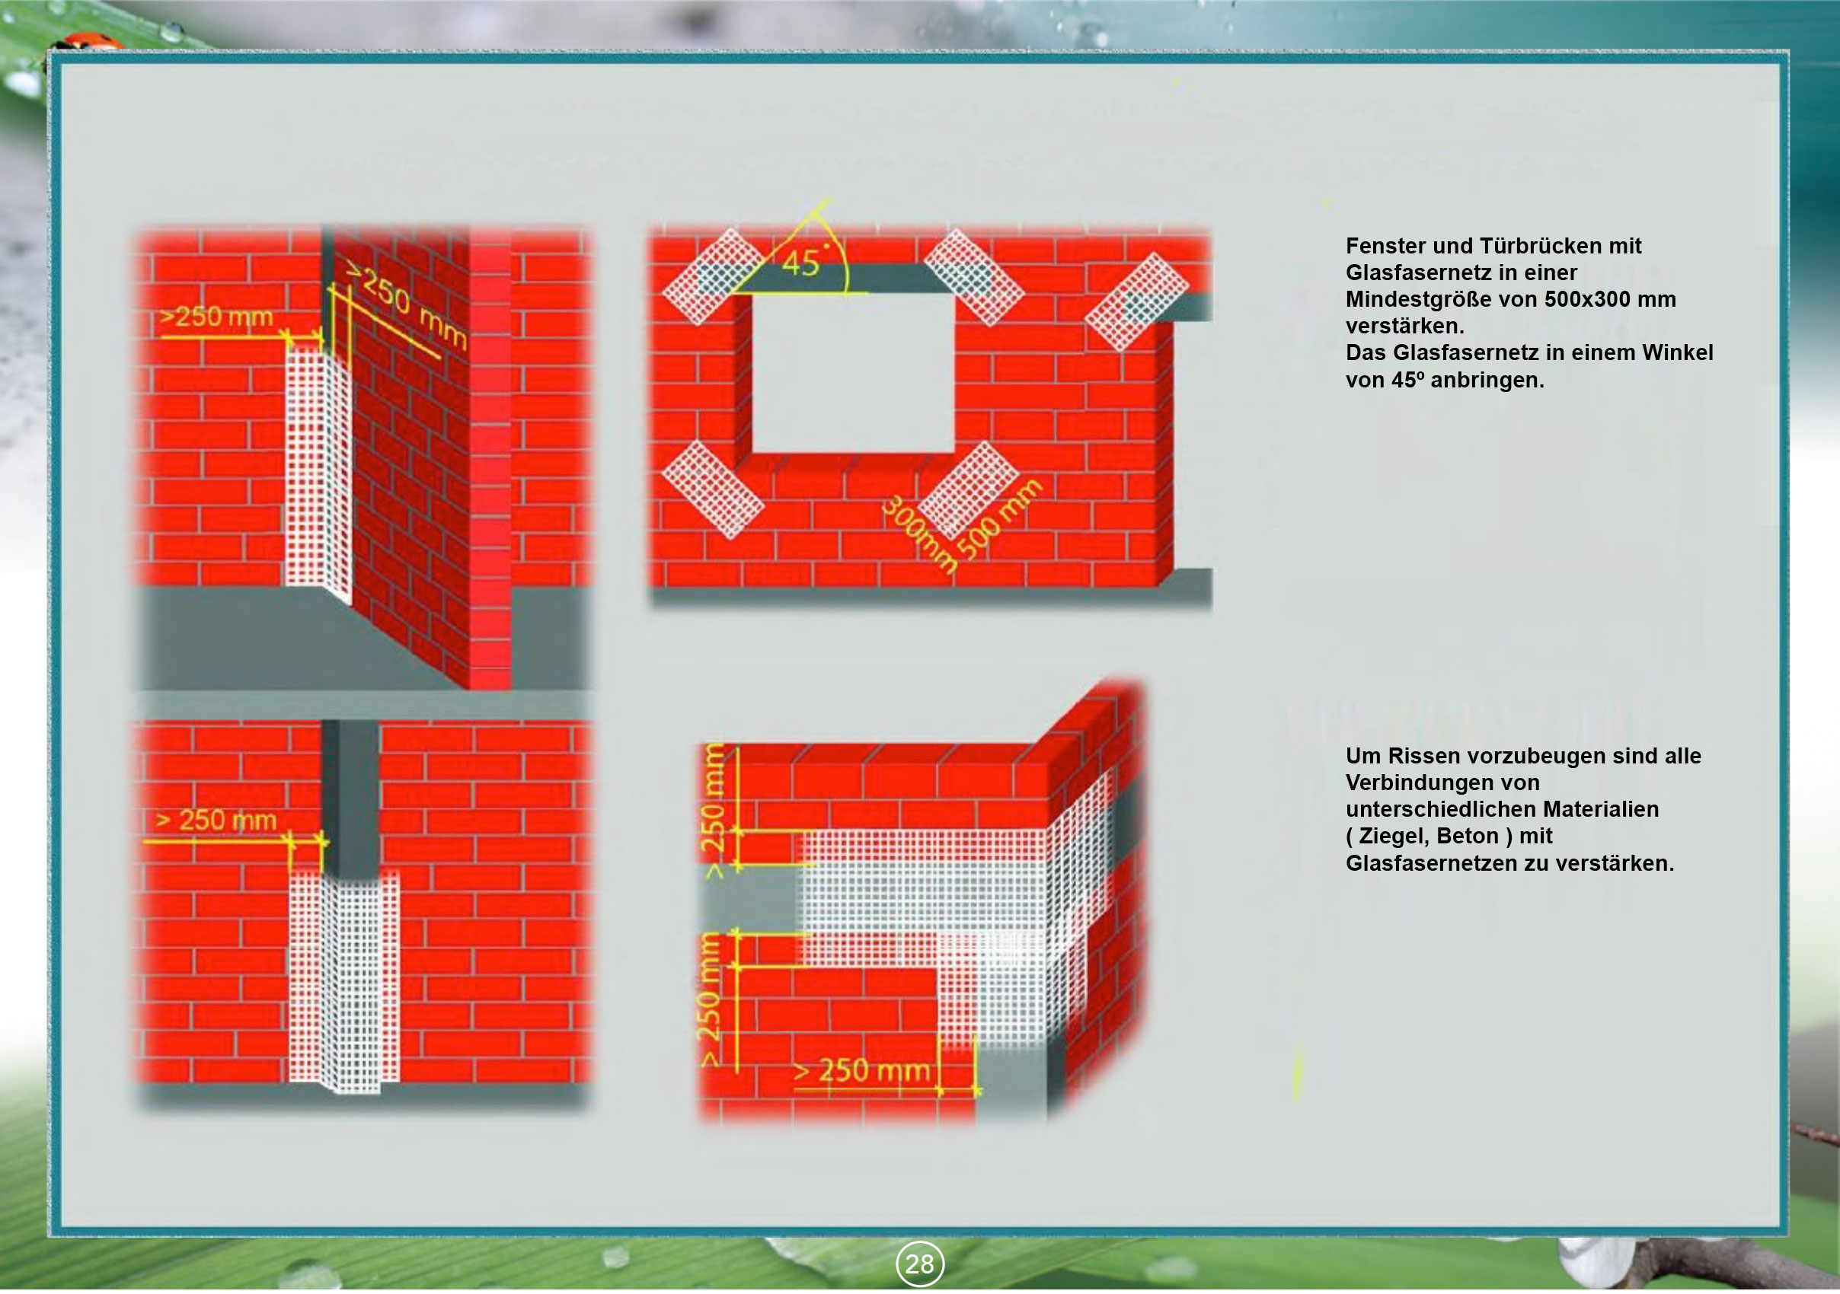The height and width of the screenshot is (1294, 1840).
Task: Click the line "Fenster und Türbrücken mit"
Action: click(1493, 246)
